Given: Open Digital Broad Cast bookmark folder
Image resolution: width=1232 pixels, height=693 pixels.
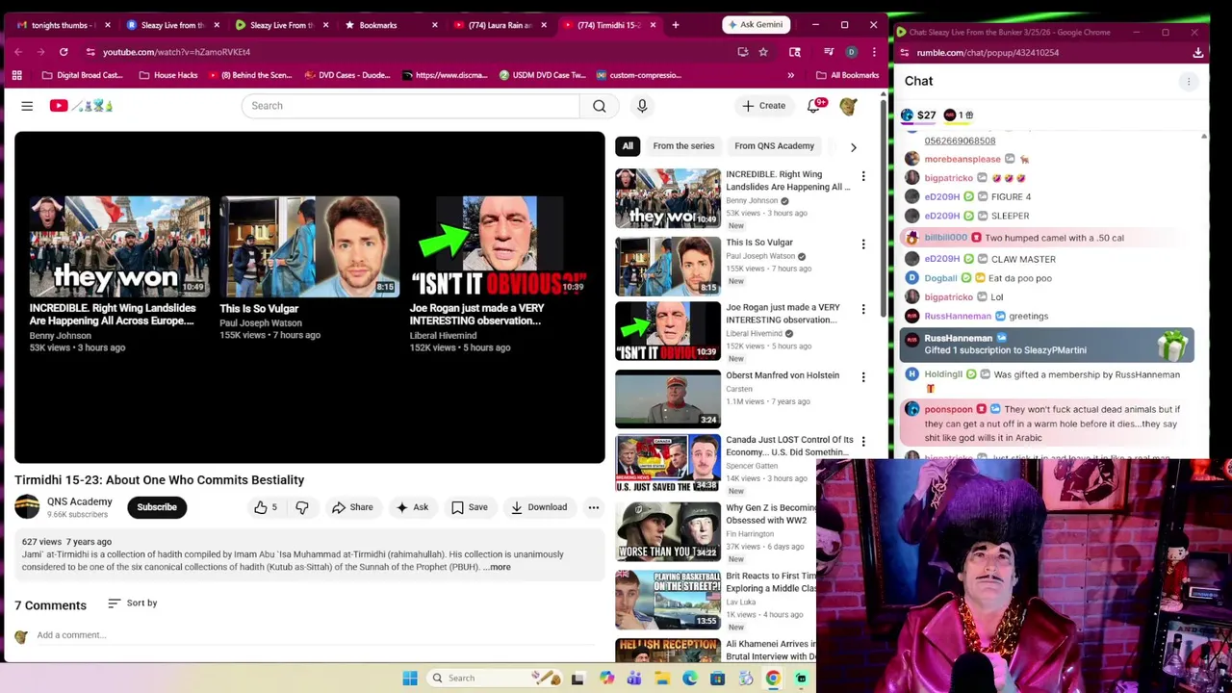Looking at the screenshot, I should (x=82, y=75).
